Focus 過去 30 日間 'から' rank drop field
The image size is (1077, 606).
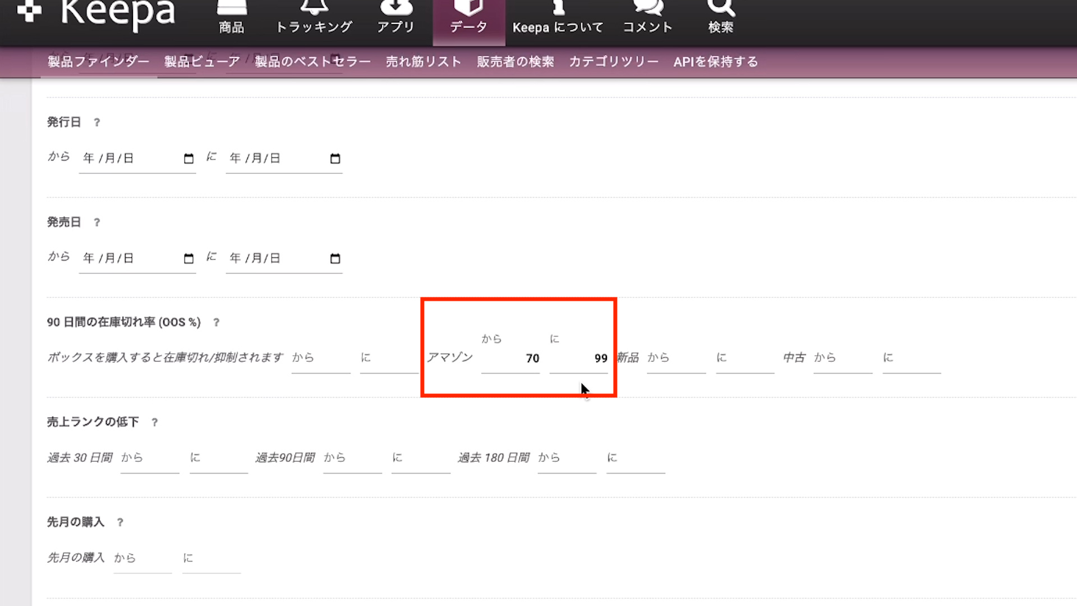click(150, 458)
